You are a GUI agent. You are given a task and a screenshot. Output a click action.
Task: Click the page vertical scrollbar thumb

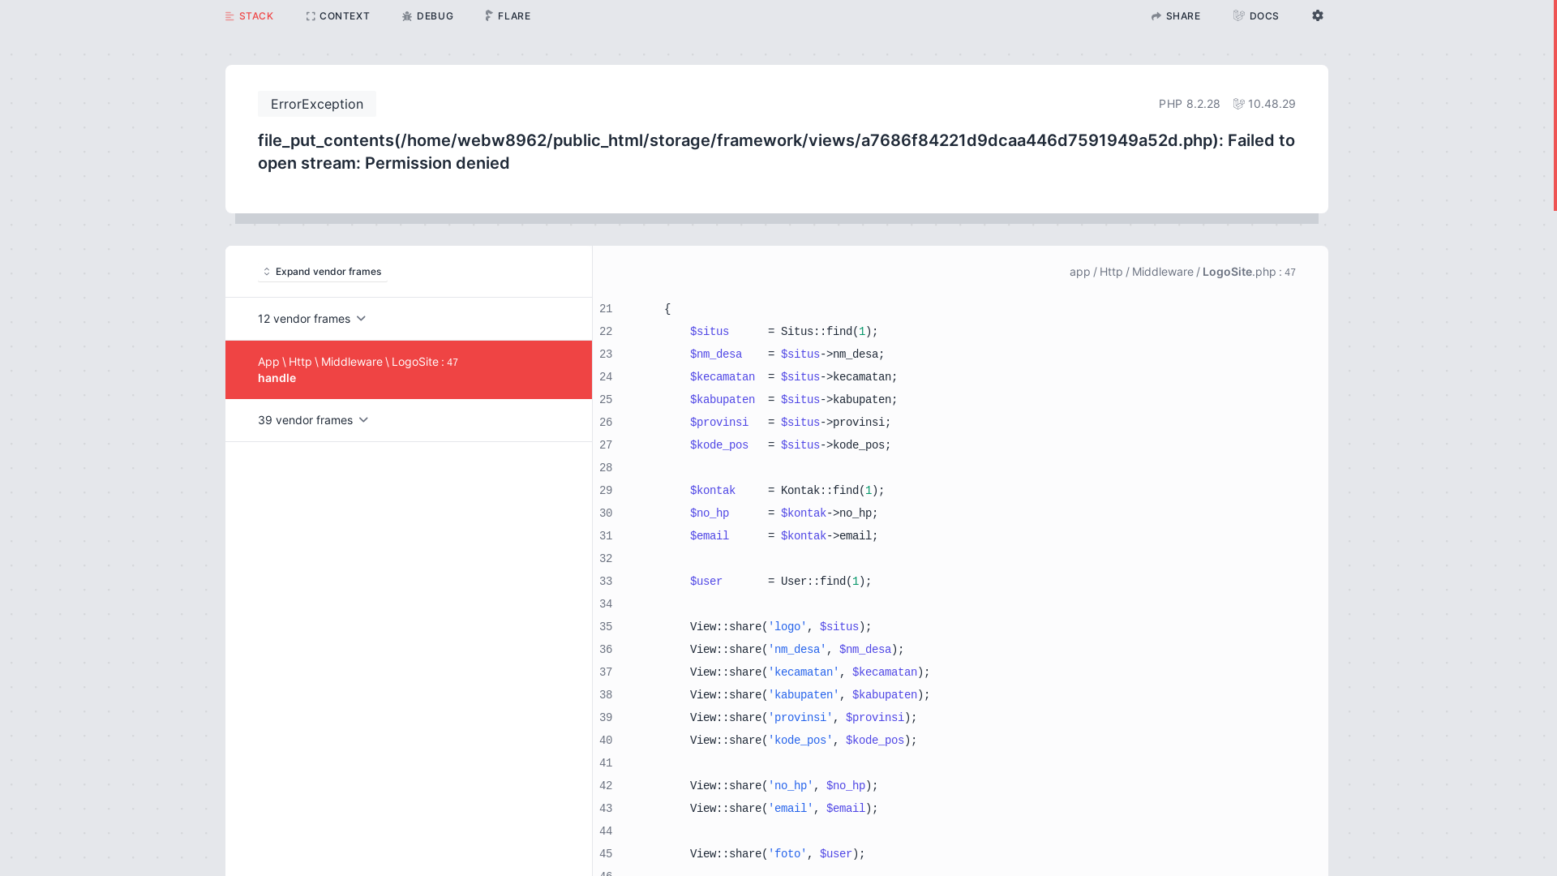tap(1555, 105)
